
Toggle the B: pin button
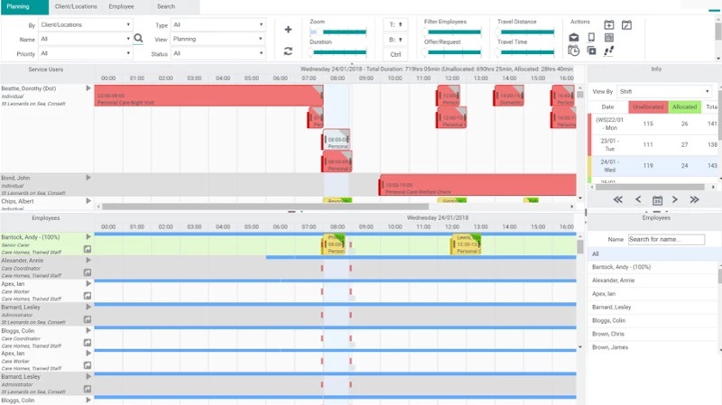pyautogui.click(x=396, y=40)
